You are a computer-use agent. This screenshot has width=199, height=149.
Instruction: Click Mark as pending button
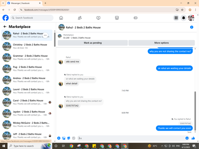pyautogui.click(x=93, y=43)
